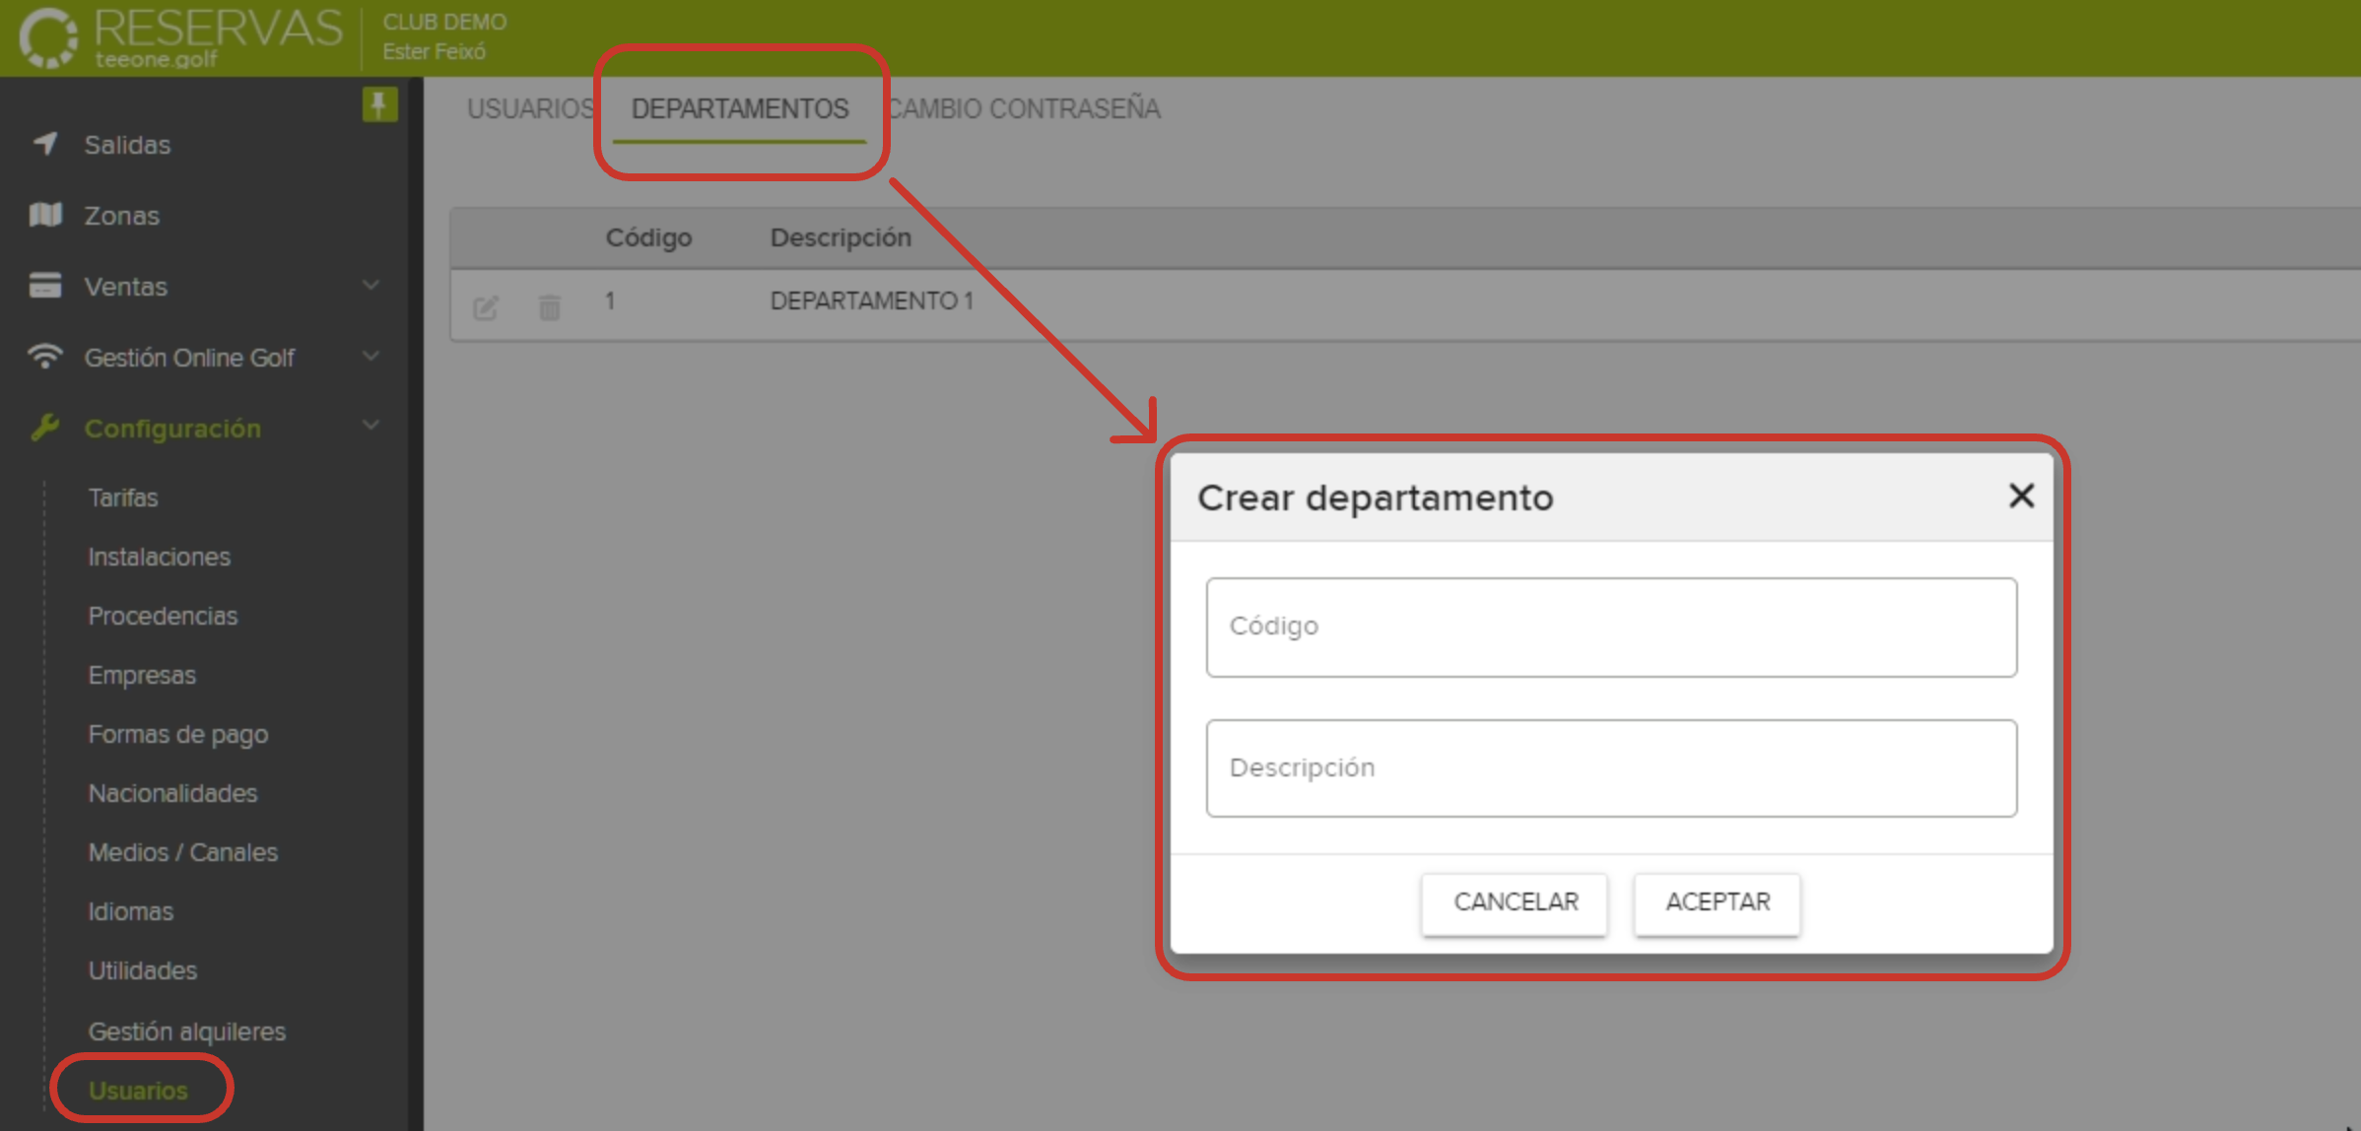
Task: Close the Crear departamento dialog
Action: (x=2021, y=497)
